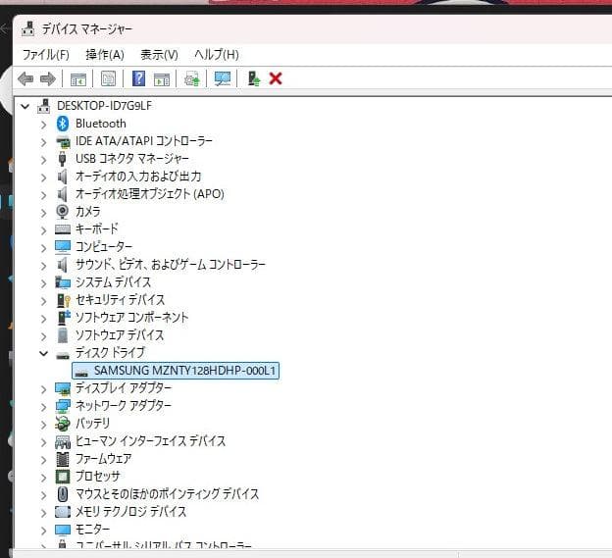Image resolution: width=612 pixels, height=558 pixels.
Task: Click the Device Manager title bar icon
Action: [28, 28]
